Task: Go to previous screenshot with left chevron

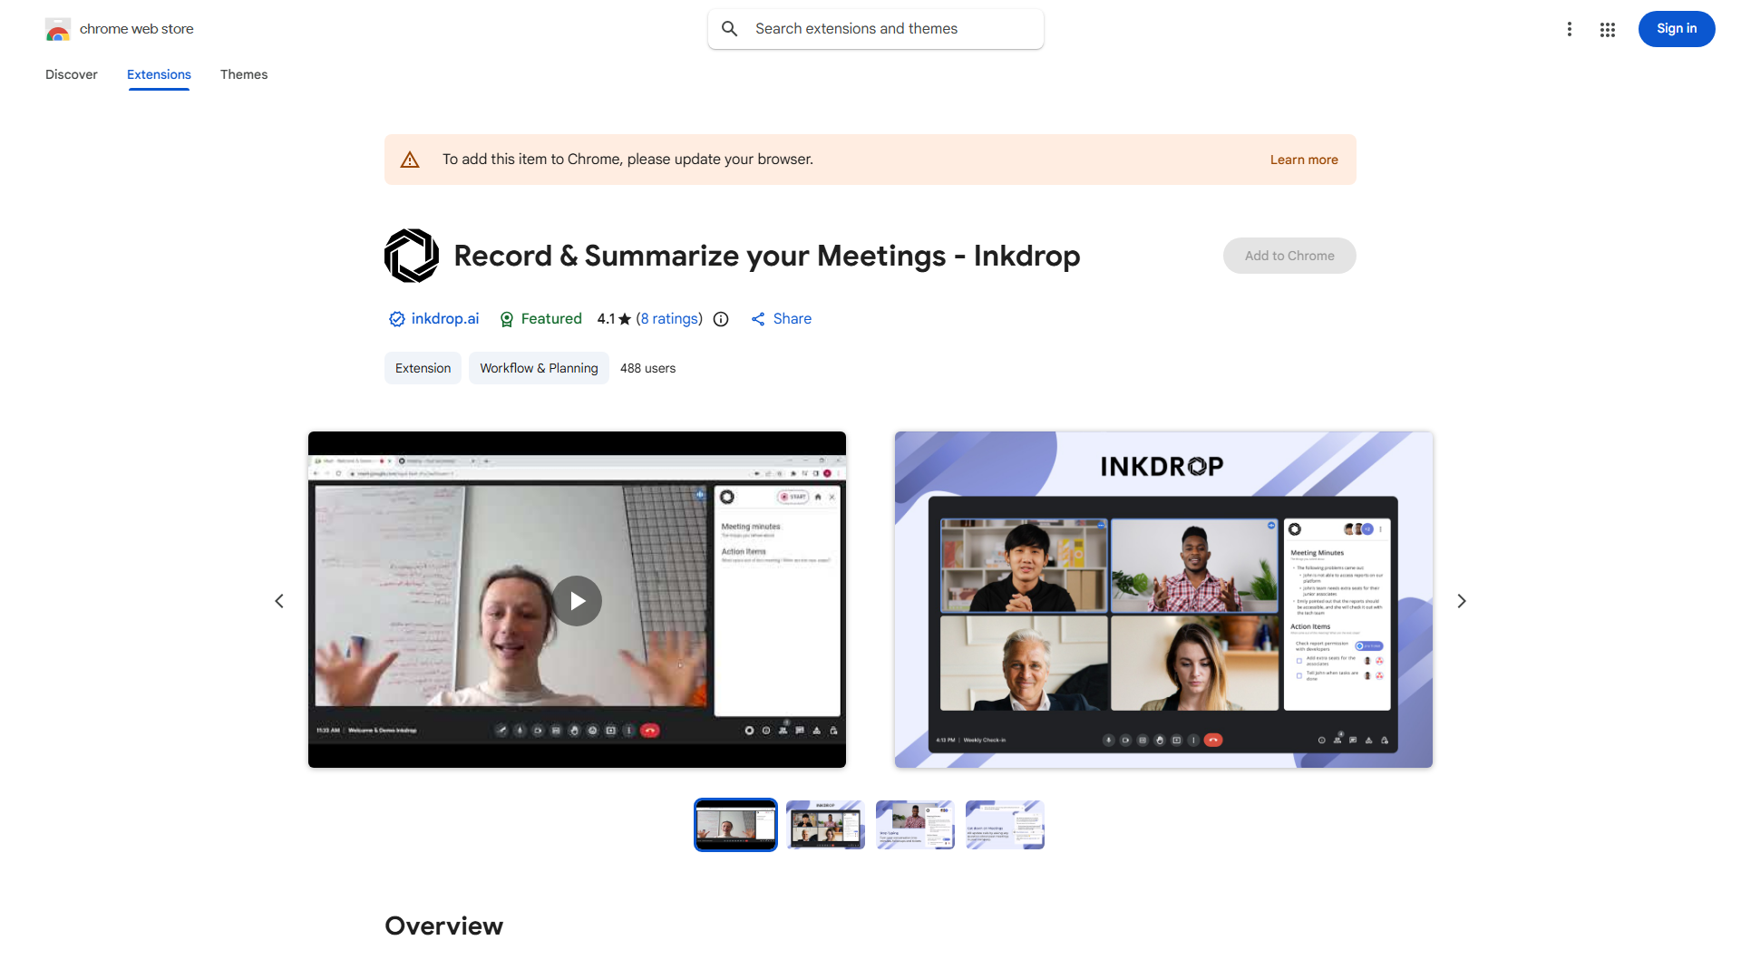Action: [x=279, y=601]
